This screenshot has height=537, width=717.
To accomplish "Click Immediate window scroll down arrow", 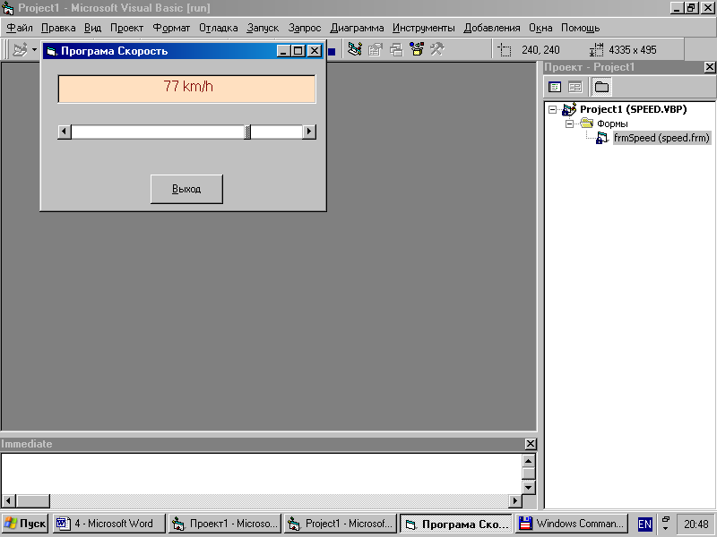I will click(529, 487).
